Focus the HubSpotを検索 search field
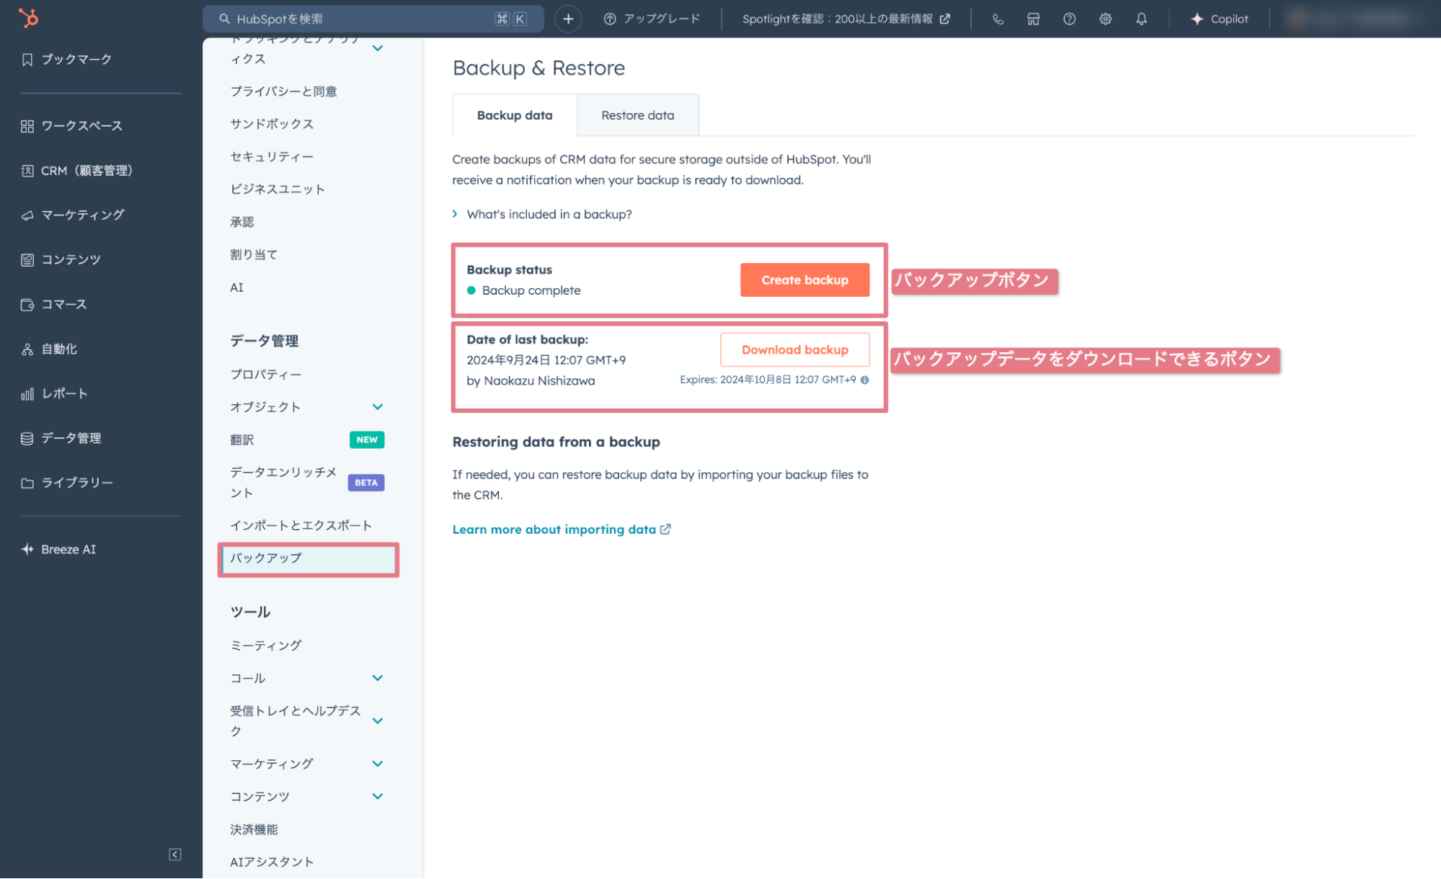This screenshot has width=1441, height=879. (x=373, y=19)
